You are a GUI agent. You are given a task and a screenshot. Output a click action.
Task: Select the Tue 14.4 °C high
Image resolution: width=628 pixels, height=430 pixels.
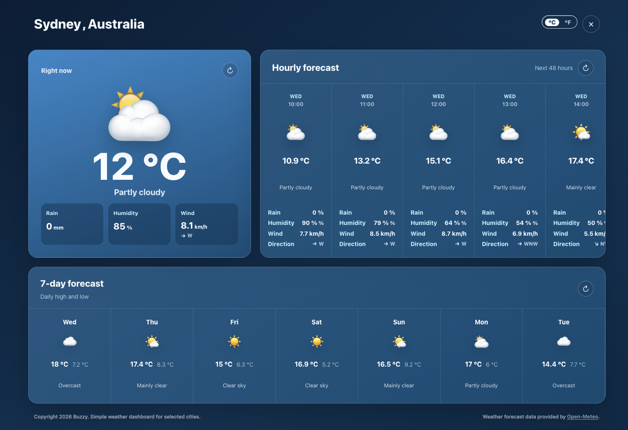554,365
